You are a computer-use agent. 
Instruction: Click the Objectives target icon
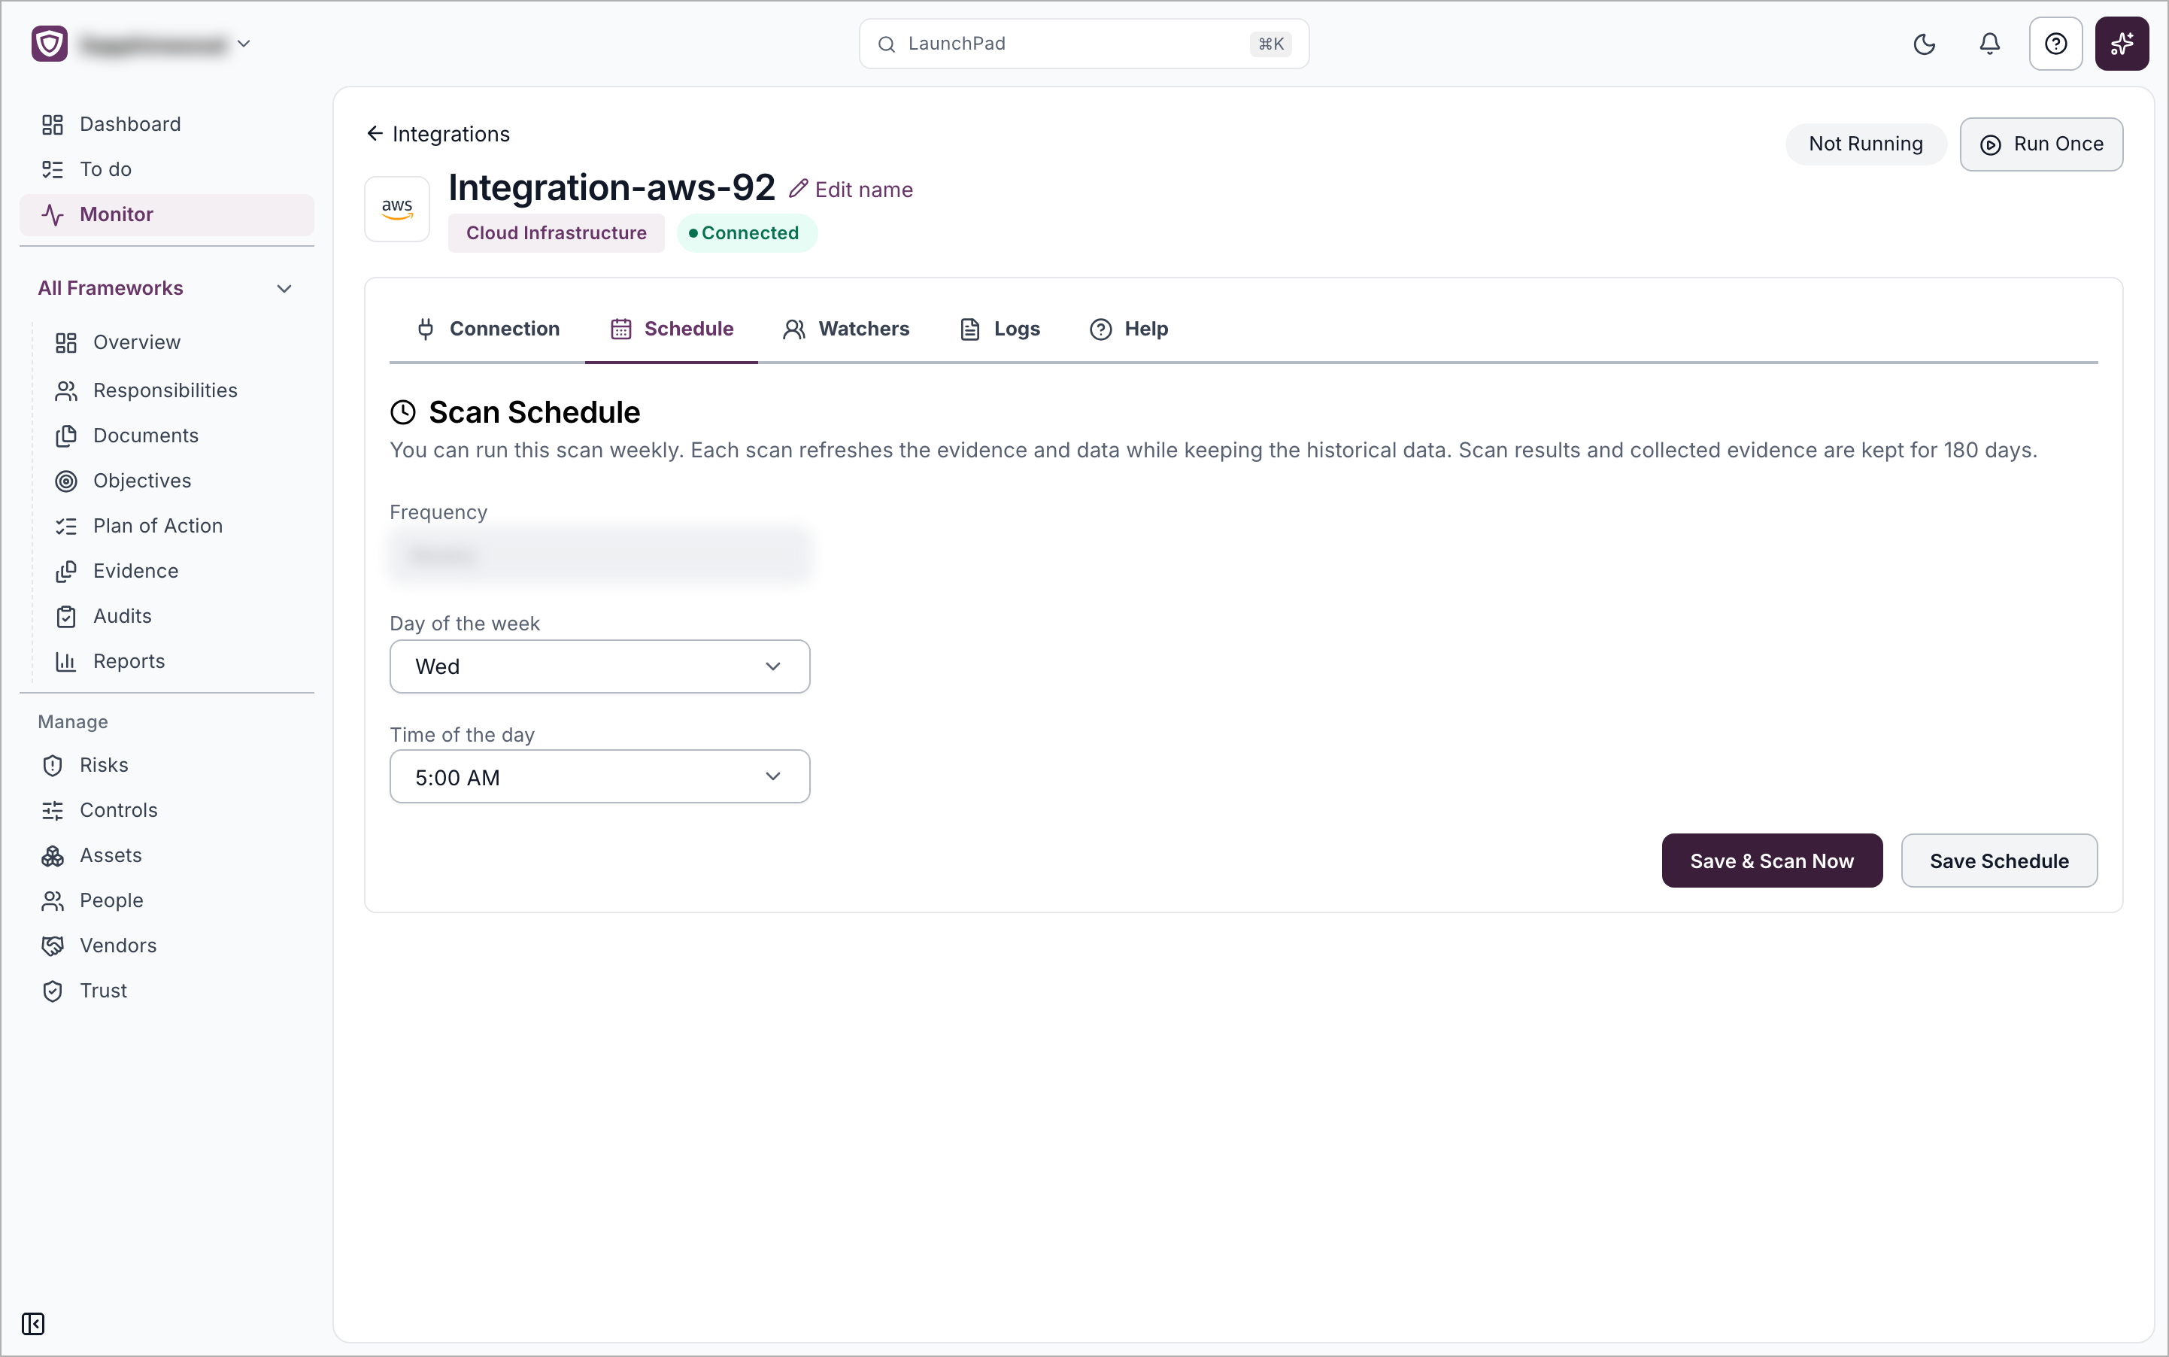point(65,480)
